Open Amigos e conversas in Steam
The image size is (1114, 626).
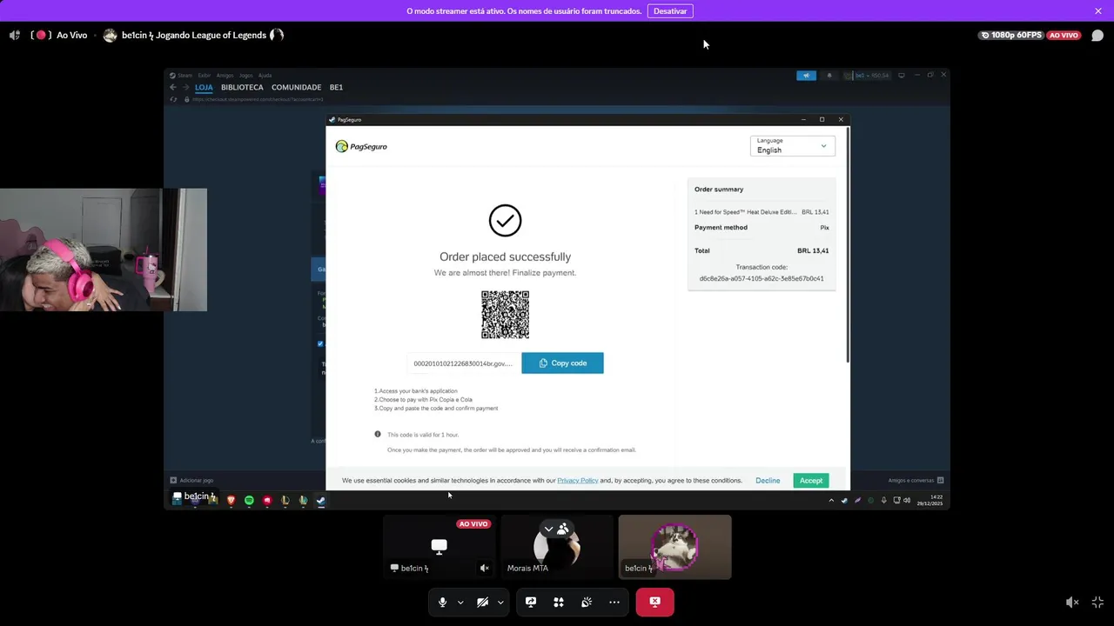pyautogui.click(x=916, y=481)
